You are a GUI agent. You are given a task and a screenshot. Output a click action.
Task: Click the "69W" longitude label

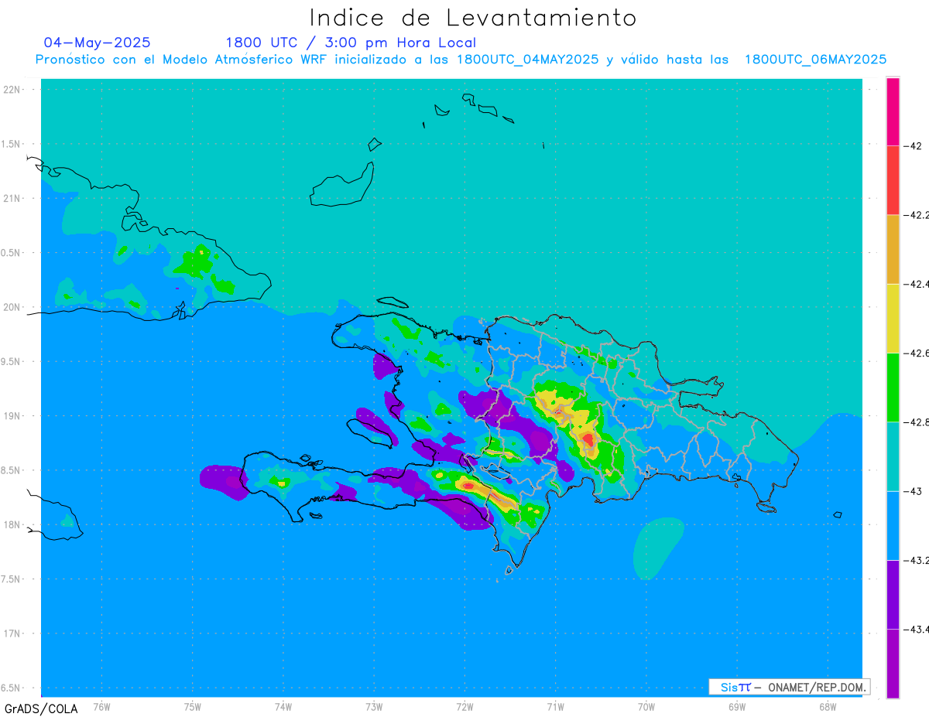tap(736, 706)
